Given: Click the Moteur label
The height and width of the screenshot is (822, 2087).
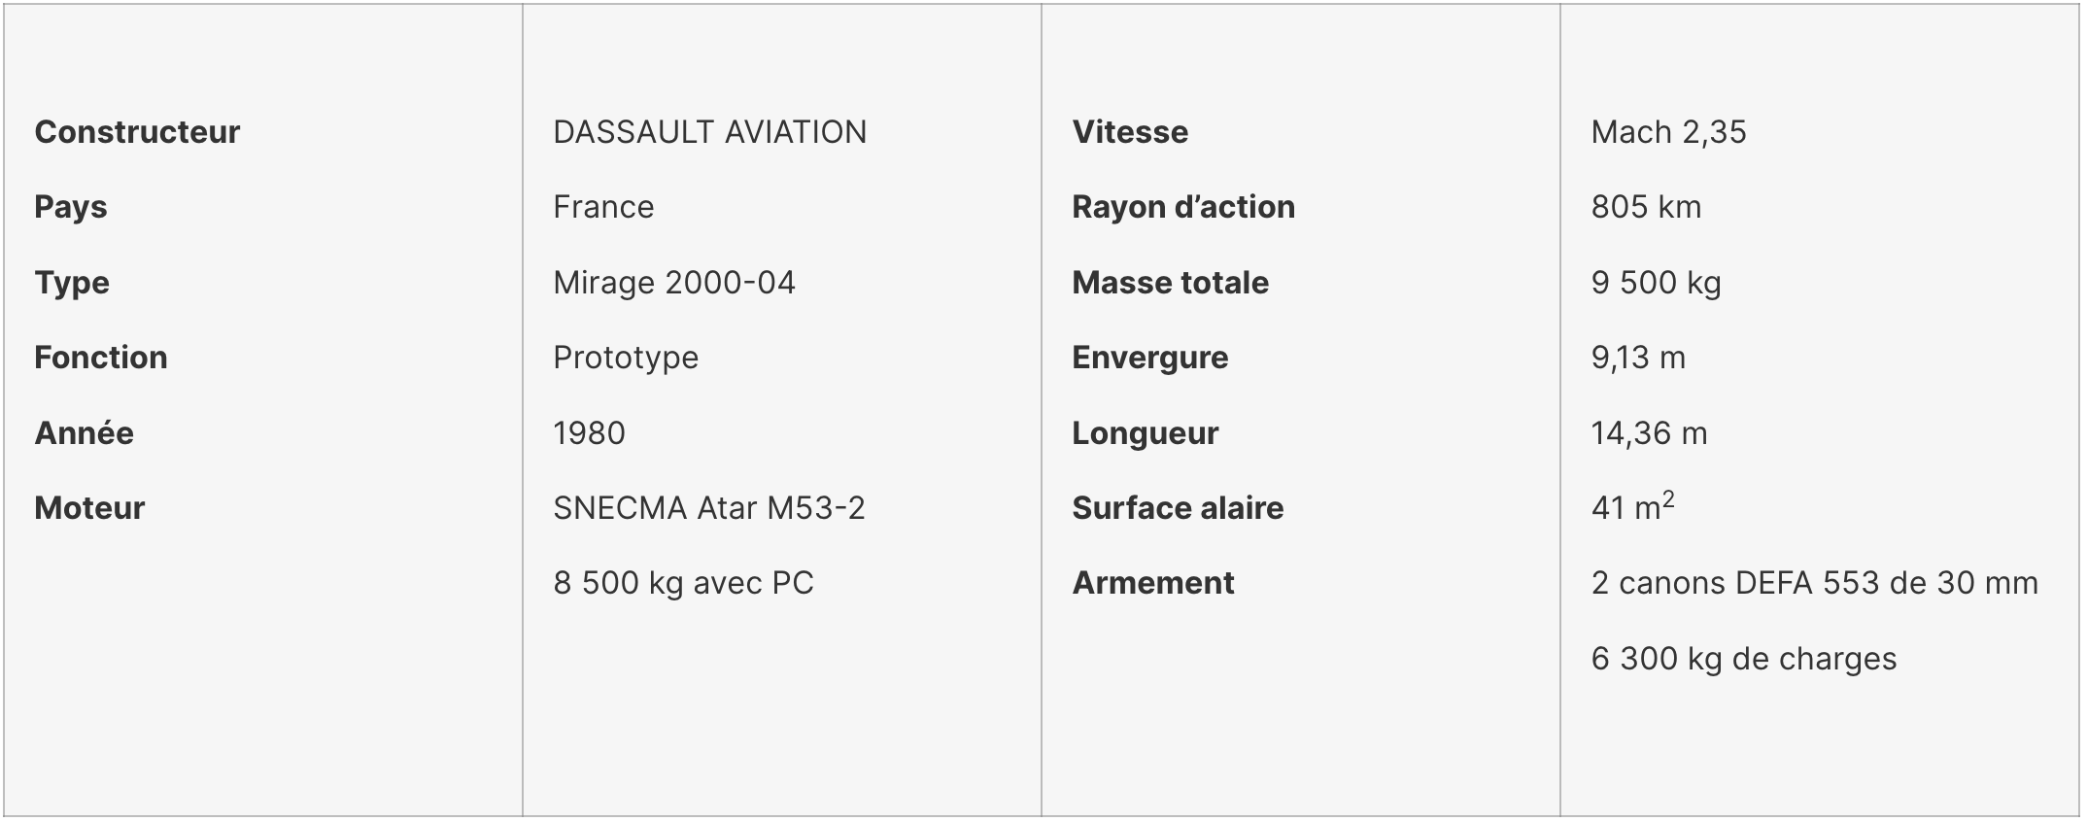Looking at the screenshot, I should [x=89, y=508].
